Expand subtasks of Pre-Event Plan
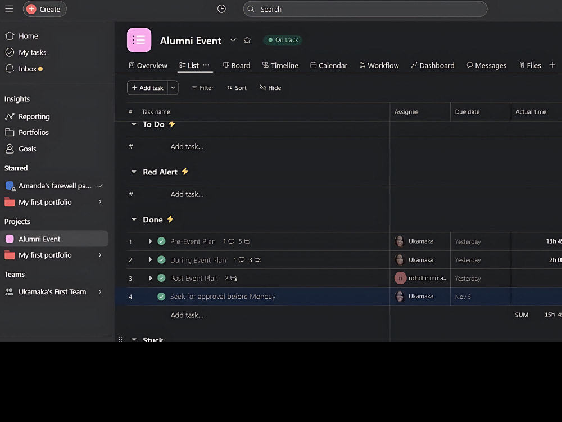Viewport: 562px width, 422px height. 151,241
